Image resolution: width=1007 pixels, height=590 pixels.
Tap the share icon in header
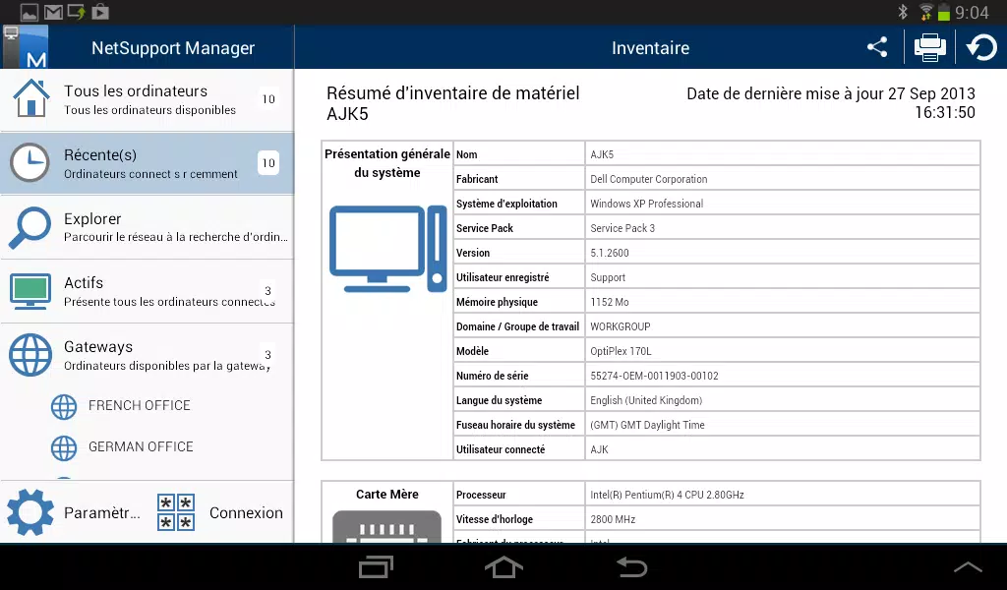click(877, 47)
